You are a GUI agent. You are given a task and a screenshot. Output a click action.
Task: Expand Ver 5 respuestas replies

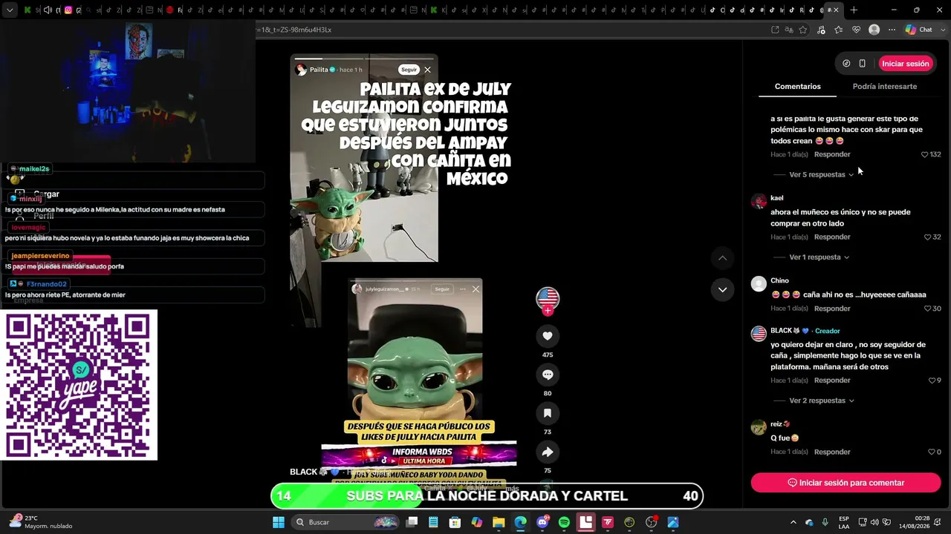pyautogui.click(x=822, y=175)
